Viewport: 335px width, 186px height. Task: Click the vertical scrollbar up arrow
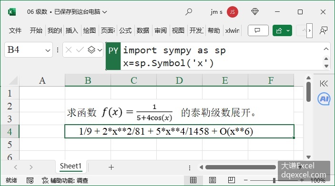coord(308,78)
